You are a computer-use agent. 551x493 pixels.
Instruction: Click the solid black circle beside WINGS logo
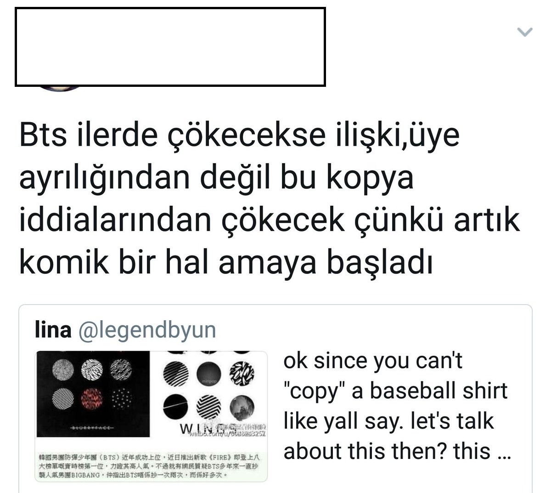coord(174,407)
